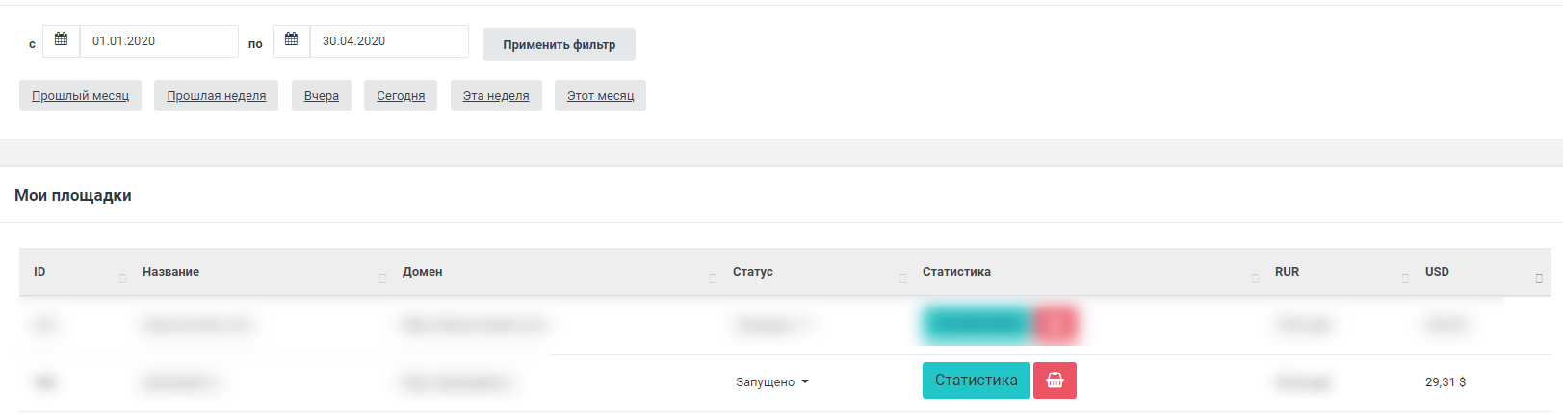Sort by RUR column arrow
The image size is (1563, 418).
click(x=1405, y=278)
